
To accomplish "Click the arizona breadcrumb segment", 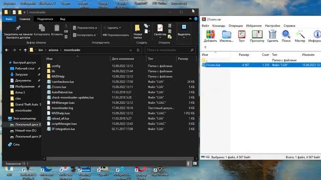I will coord(53,50).
